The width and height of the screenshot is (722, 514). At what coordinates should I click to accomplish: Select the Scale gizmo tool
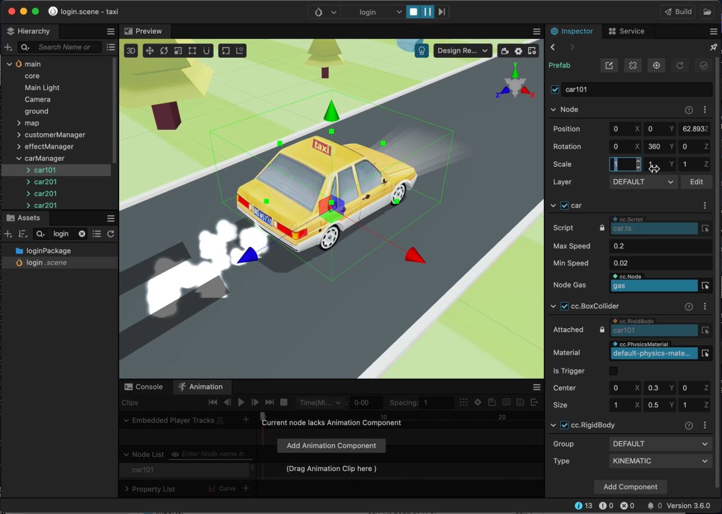(x=178, y=51)
